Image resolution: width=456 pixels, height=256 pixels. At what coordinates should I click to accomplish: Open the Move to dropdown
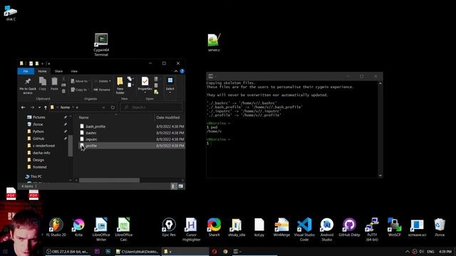pos(80,81)
